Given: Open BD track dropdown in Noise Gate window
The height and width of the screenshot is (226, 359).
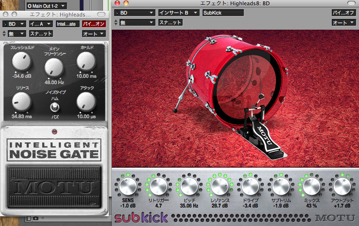Looking at the screenshot, I should pos(14,24).
